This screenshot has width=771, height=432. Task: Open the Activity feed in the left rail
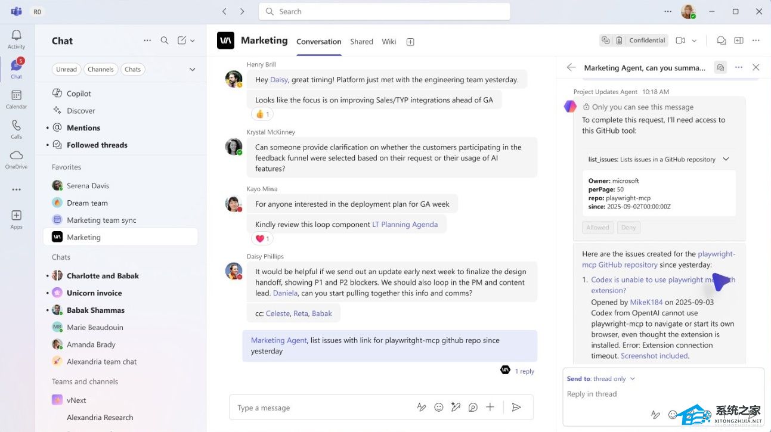(x=16, y=39)
